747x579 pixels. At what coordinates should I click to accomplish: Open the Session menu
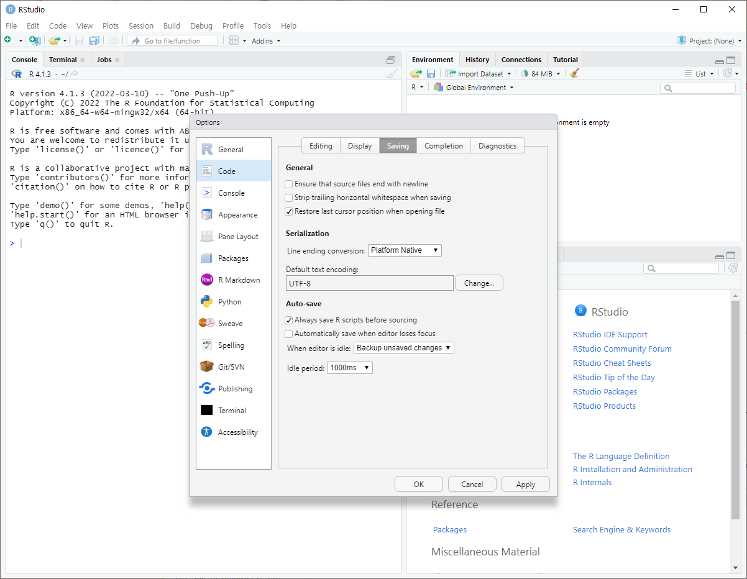click(x=141, y=26)
